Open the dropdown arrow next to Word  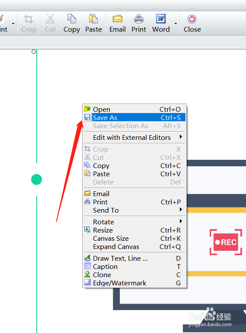(176, 23)
